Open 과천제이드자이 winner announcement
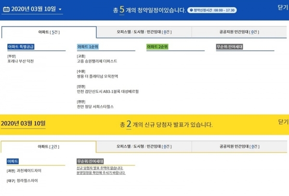 pos(29,171)
